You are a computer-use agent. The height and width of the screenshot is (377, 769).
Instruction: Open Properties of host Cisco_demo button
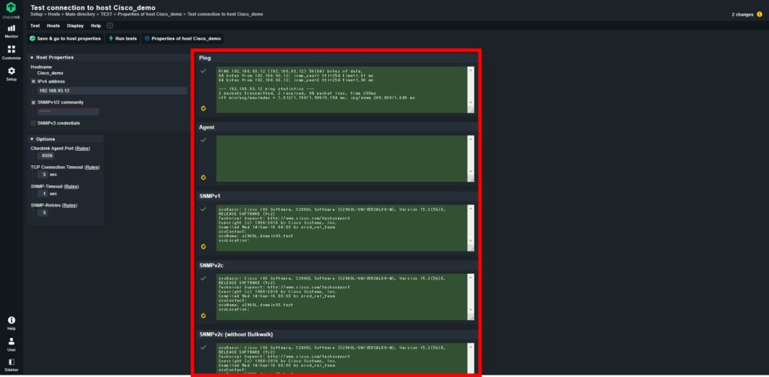tap(182, 38)
